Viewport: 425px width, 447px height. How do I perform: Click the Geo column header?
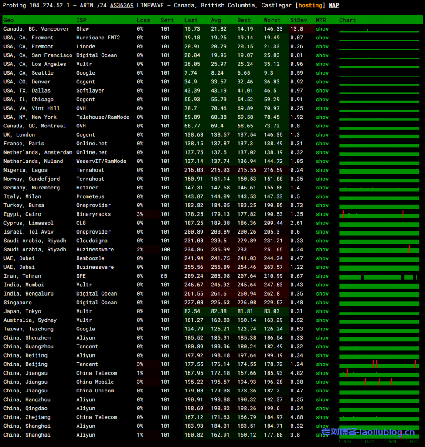pos(9,20)
